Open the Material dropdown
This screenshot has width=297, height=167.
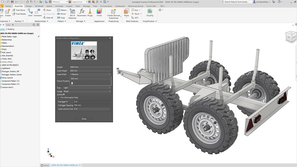60,2
